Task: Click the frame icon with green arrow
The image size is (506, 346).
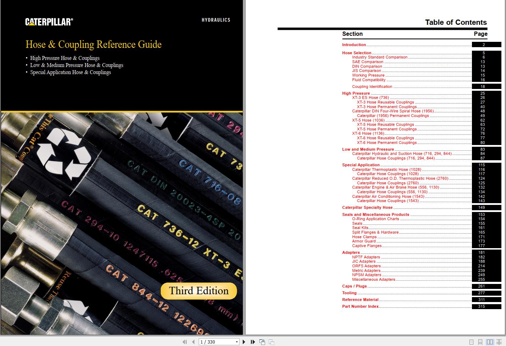Action: (x=263, y=341)
